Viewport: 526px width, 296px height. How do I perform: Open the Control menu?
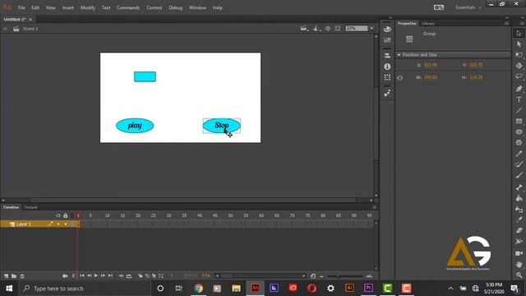tap(155, 7)
